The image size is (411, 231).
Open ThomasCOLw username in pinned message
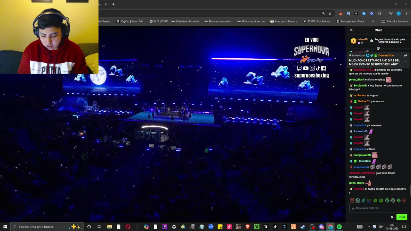[386, 56]
